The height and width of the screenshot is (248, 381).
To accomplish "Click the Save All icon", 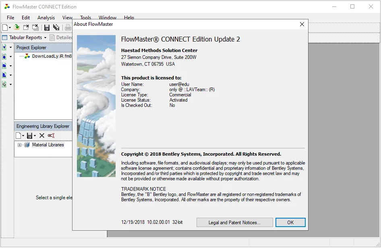I will (x=56, y=27).
